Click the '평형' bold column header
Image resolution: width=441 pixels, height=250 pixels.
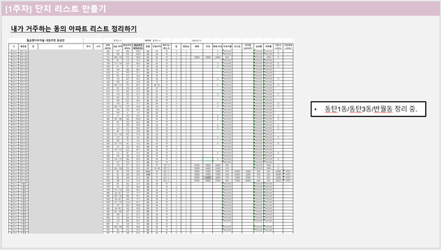pyautogui.click(x=147, y=47)
